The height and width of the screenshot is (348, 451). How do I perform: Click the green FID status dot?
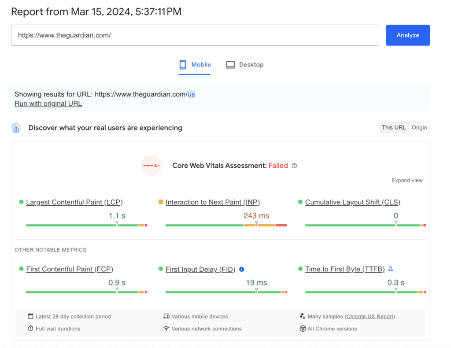click(x=161, y=269)
